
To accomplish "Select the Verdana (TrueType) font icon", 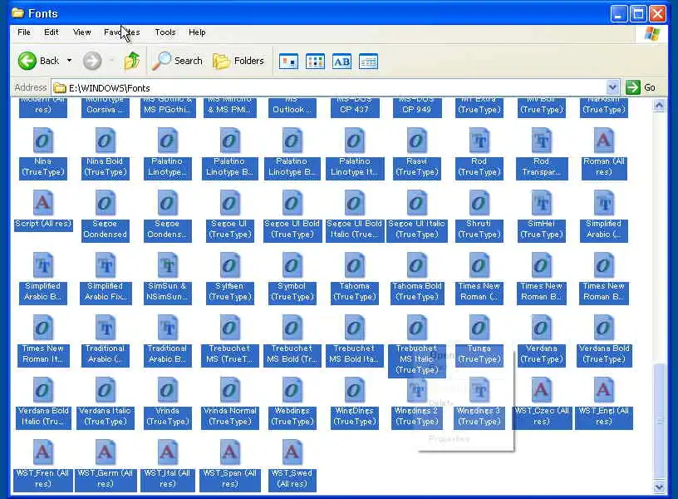I will click(x=542, y=328).
